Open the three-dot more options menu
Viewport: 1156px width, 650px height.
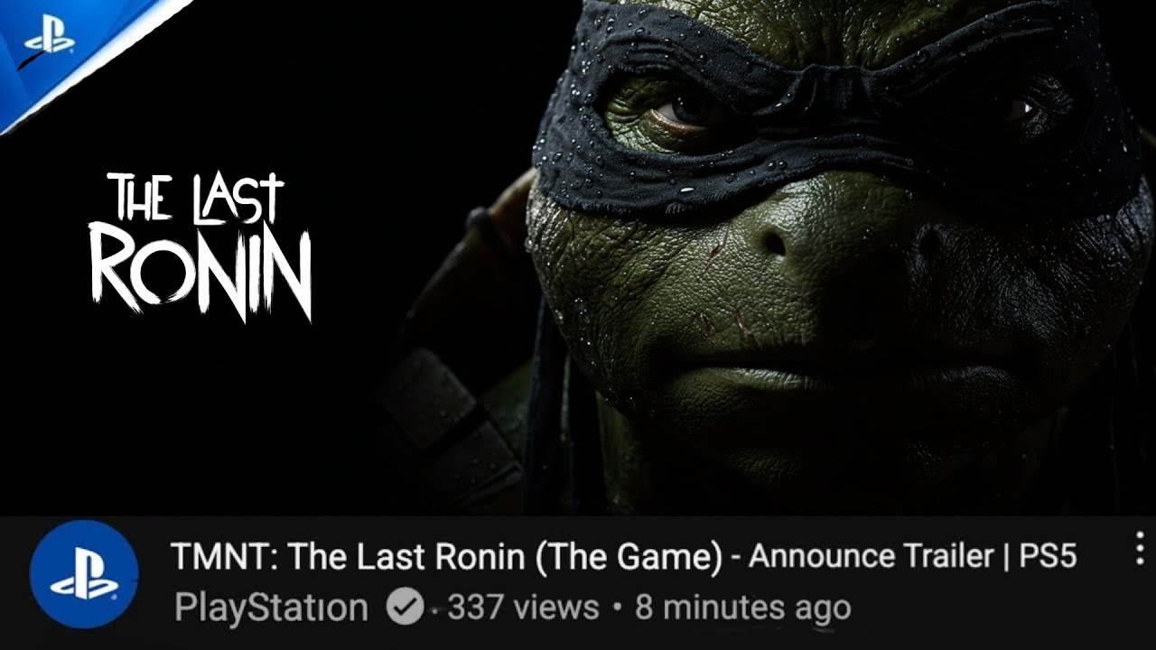pyautogui.click(x=1140, y=548)
